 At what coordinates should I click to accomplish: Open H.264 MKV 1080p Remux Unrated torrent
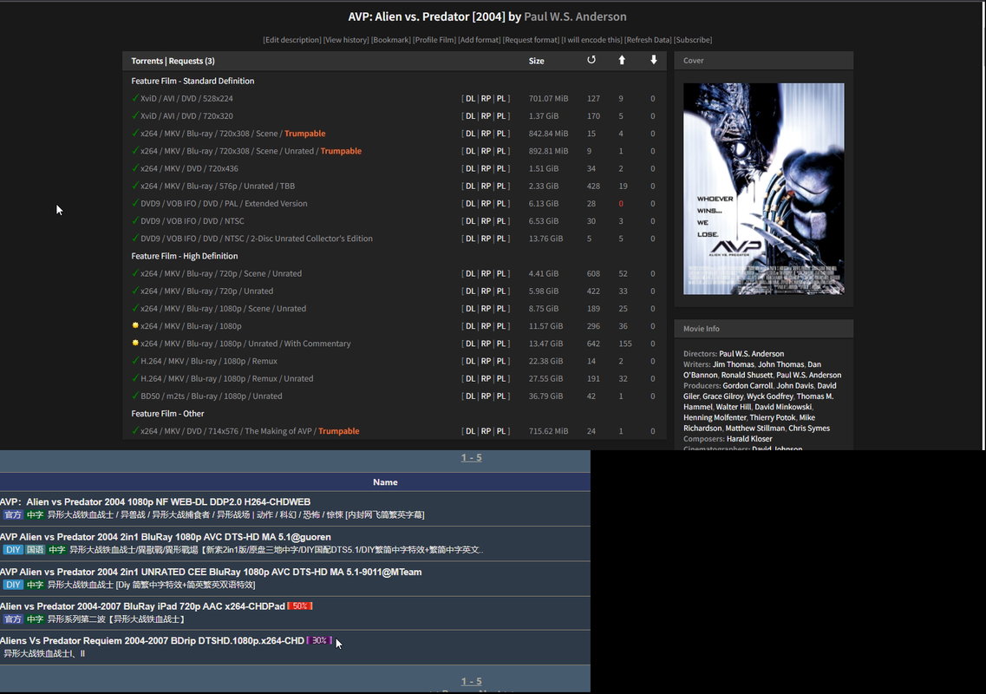pos(227,378)
